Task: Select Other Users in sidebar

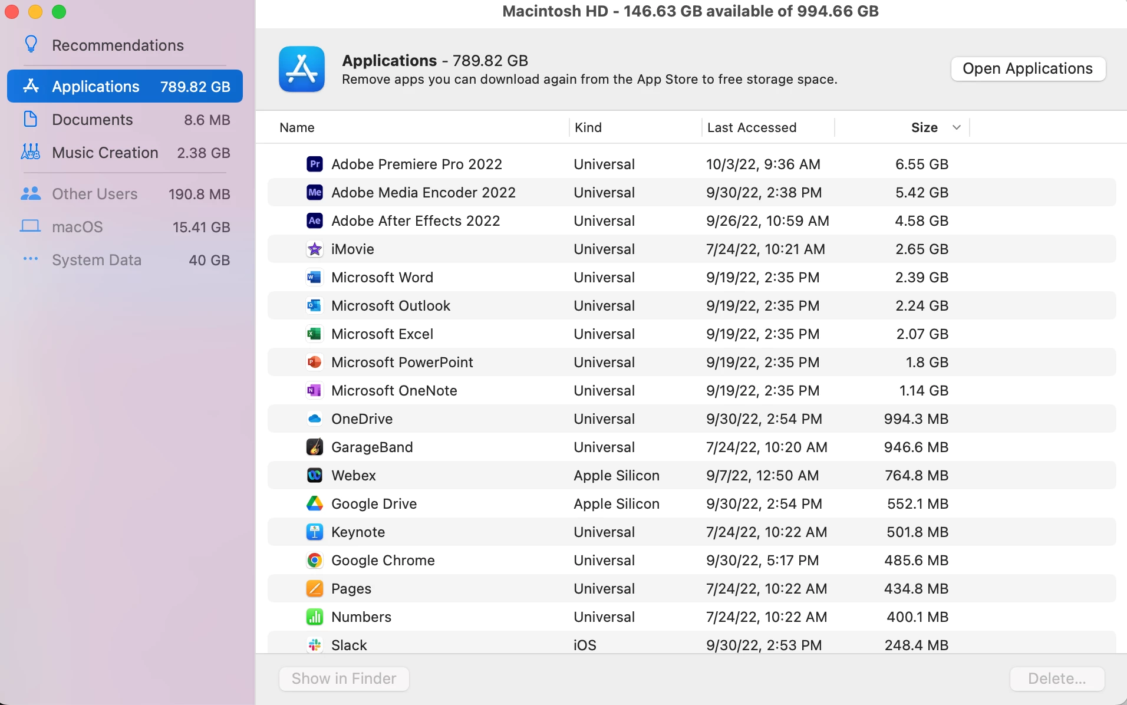Action: click(125, 194)
